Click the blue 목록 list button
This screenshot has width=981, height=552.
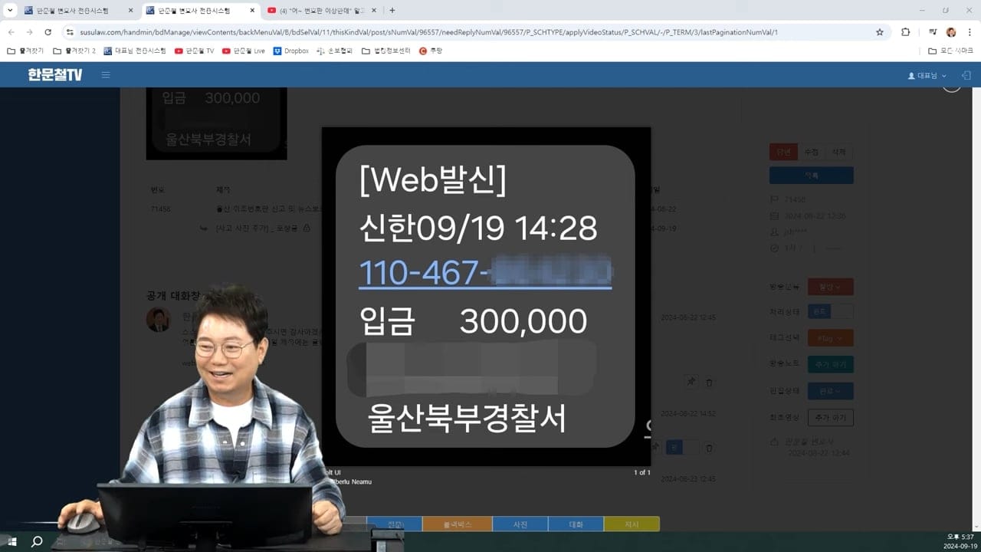pos(811,176)
